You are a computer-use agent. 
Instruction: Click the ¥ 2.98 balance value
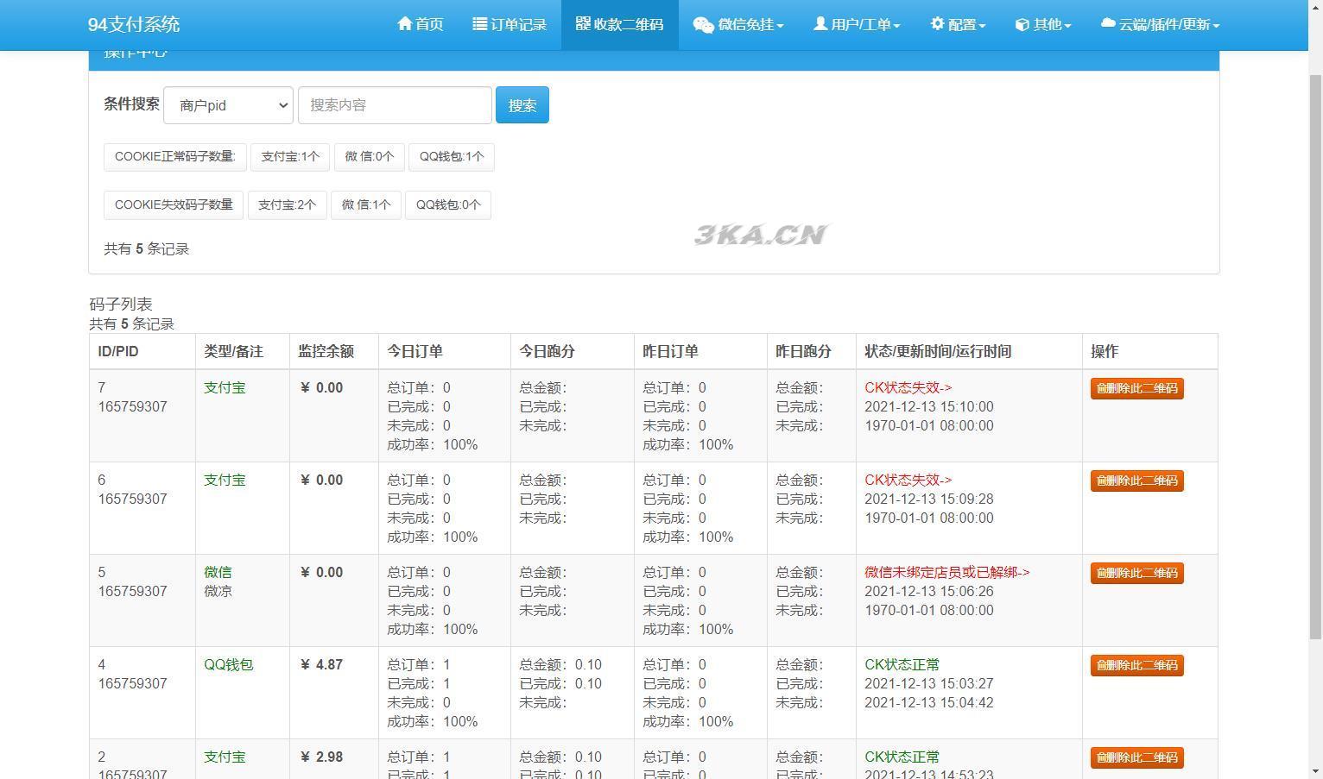tap(321, 757)
